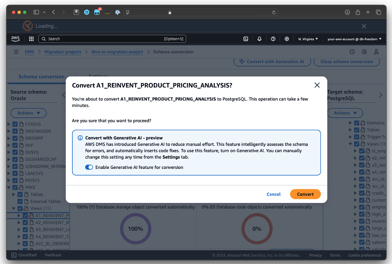Image resolution: width=392 pixels, height=264 pixels.
Task: Click Convert with Generative AI button
Action: 272,61
